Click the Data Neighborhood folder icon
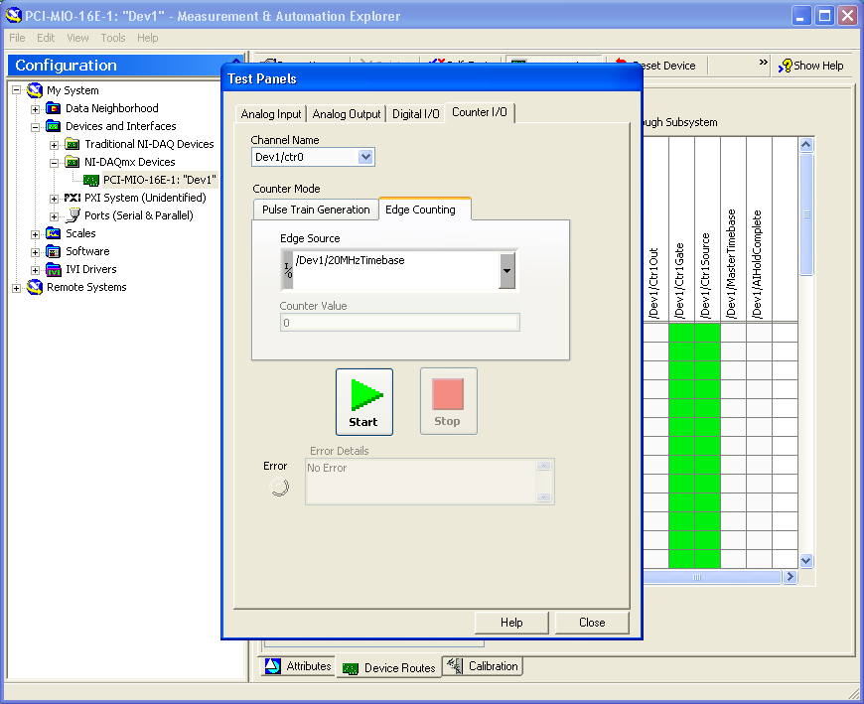Image resolution: width=864 pixels, height=704 pixels. click(x=54, y=108)
